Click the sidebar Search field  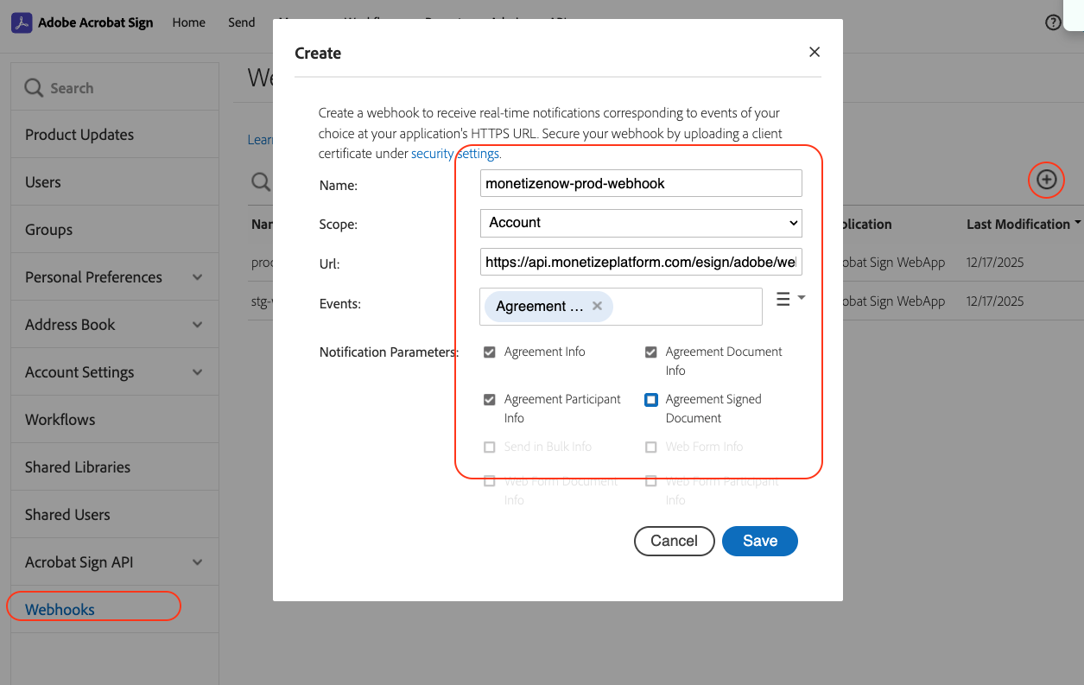point(115,87)
